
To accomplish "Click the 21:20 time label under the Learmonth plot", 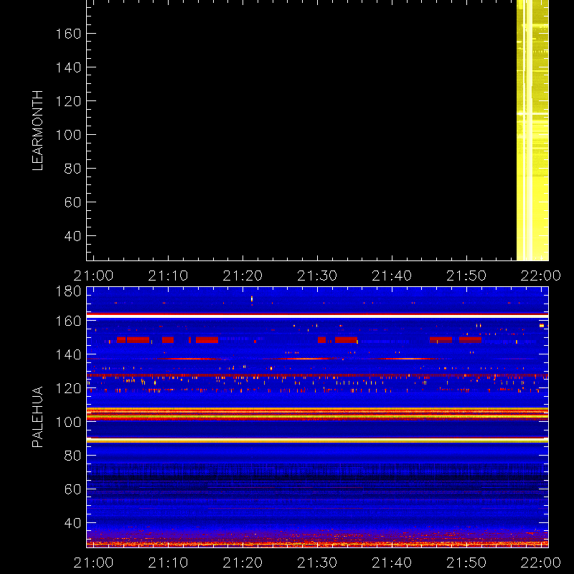I will (243, 276).
